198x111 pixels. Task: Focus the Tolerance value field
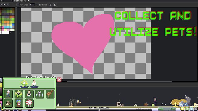tap(32, 5)
